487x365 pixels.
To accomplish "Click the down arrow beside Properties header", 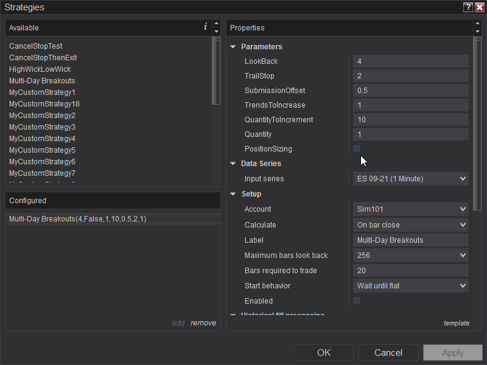I will [x=478, y=32].
